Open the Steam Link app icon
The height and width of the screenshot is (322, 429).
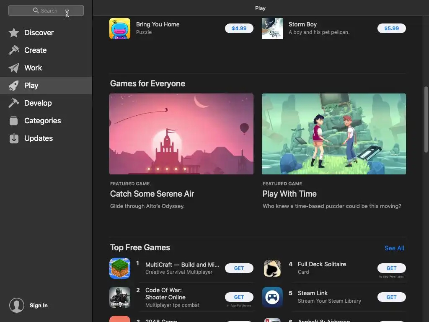[x=272, y=297]
